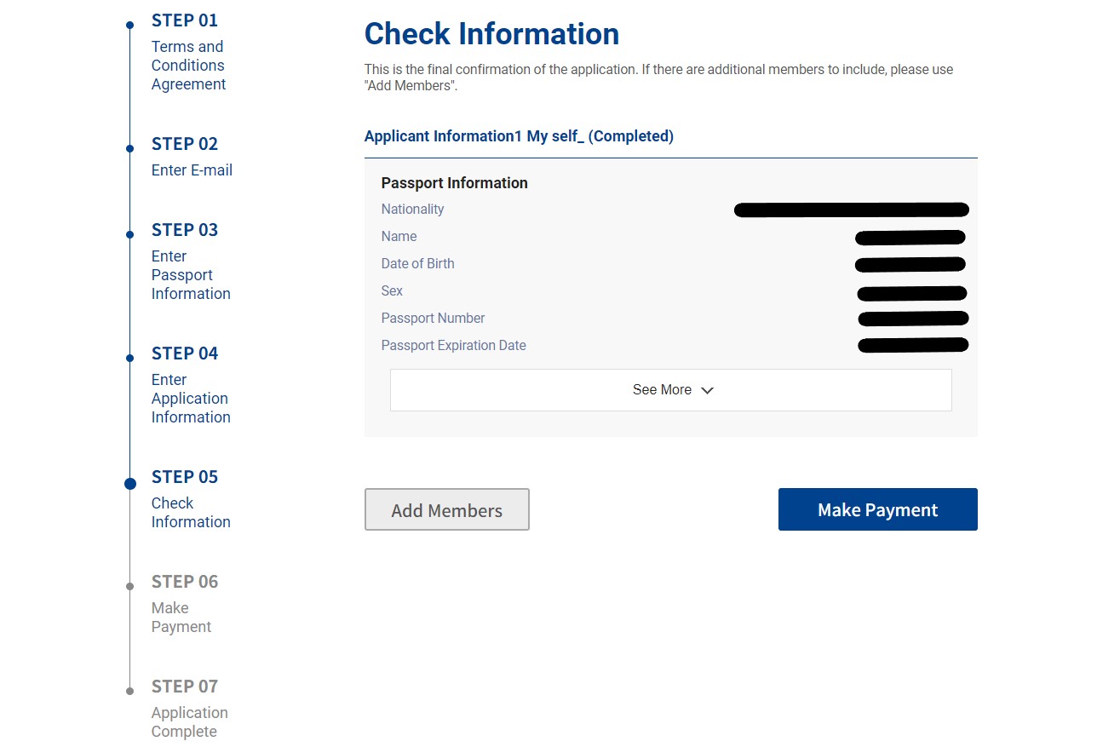The width and height of the screenshot is (1120, 747).
Task: Click the STEP 01 progress dot
Action: click(129, 25)
